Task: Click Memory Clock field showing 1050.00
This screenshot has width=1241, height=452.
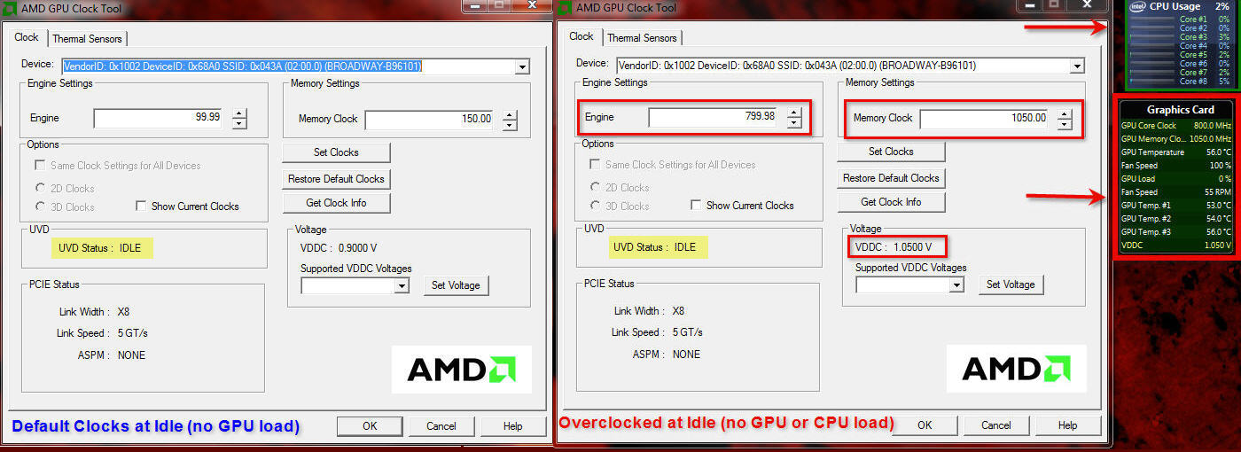Action: [985, 118]
